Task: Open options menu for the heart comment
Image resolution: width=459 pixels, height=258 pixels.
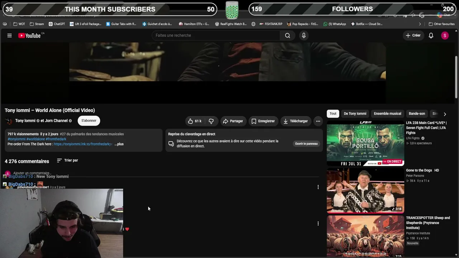Action: tap(318, 224)
